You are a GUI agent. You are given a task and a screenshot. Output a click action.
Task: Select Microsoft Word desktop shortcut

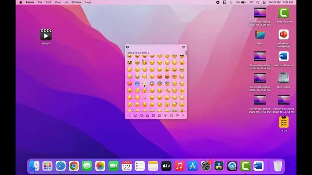click(284, 56)
